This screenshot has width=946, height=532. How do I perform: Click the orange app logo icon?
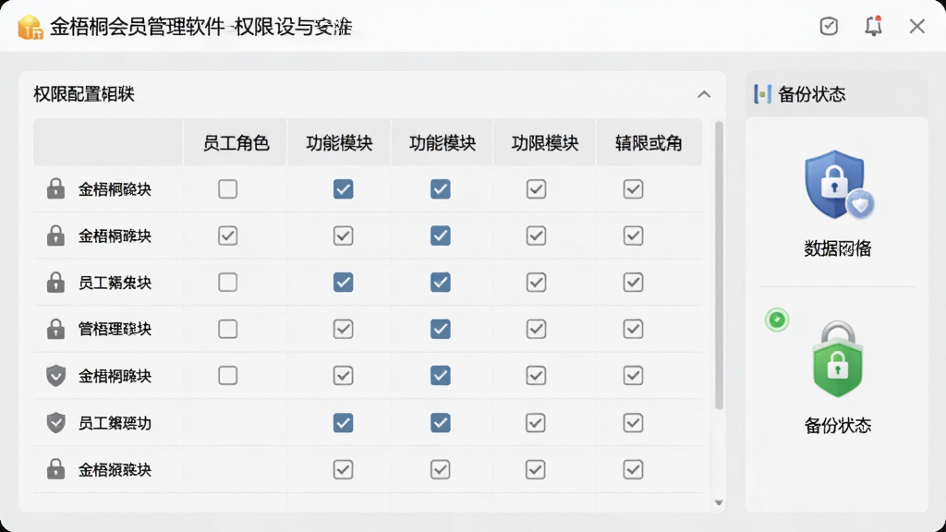coord(30,27)
